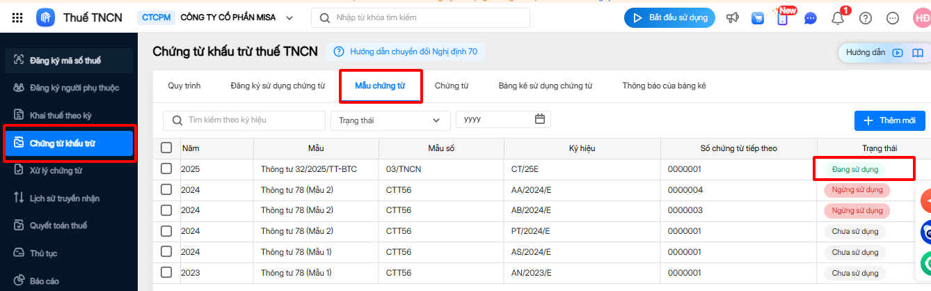This screenshot has height=291, width=931.
Task: Click the announcements megaphone icon
Action: (x=732, y=18)
